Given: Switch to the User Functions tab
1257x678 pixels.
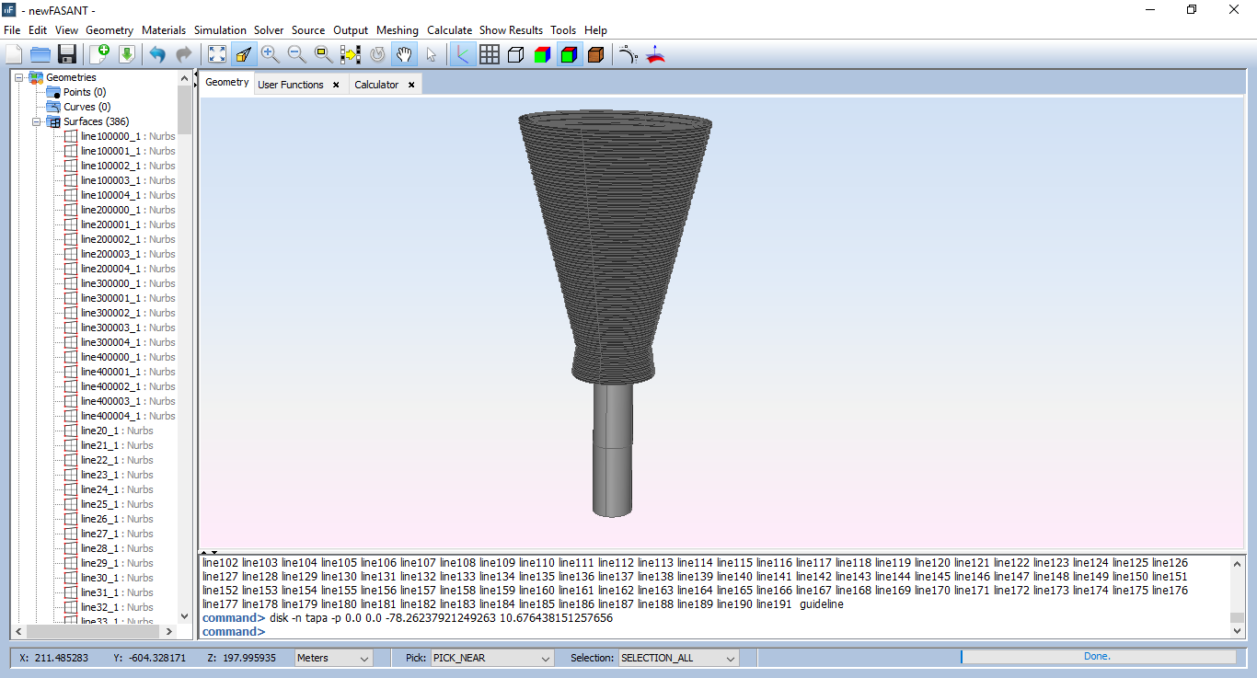Looking at the screenshot, I should (290, 85).
